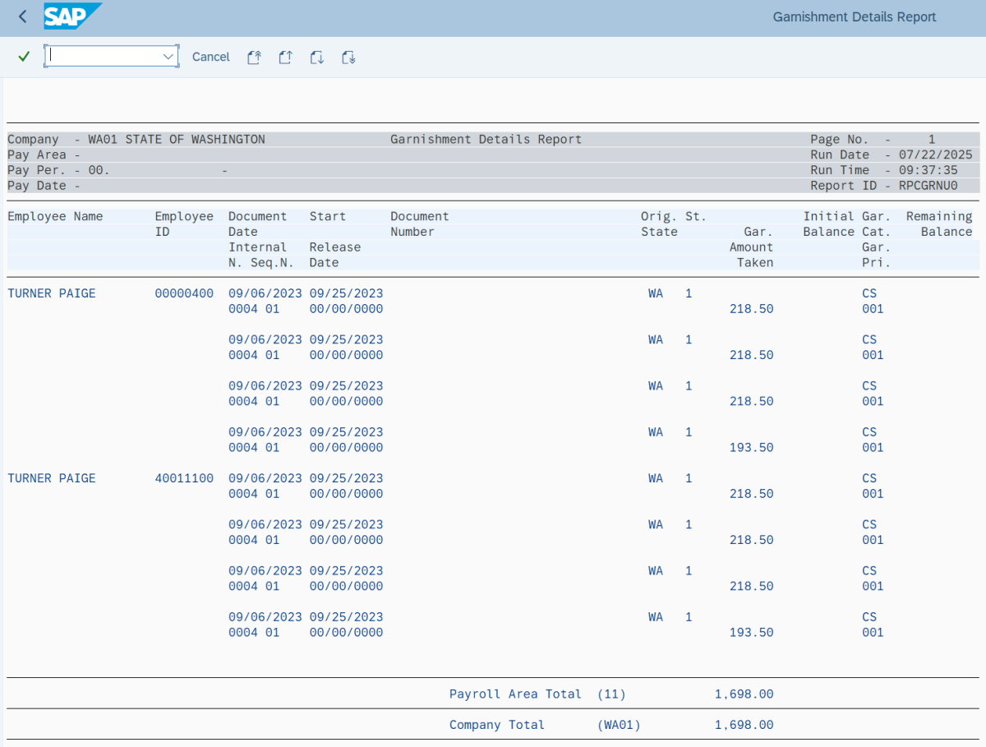Select the row for Employee ID 40011100
This screenshot has width=986, height=747.
point(184,477)
